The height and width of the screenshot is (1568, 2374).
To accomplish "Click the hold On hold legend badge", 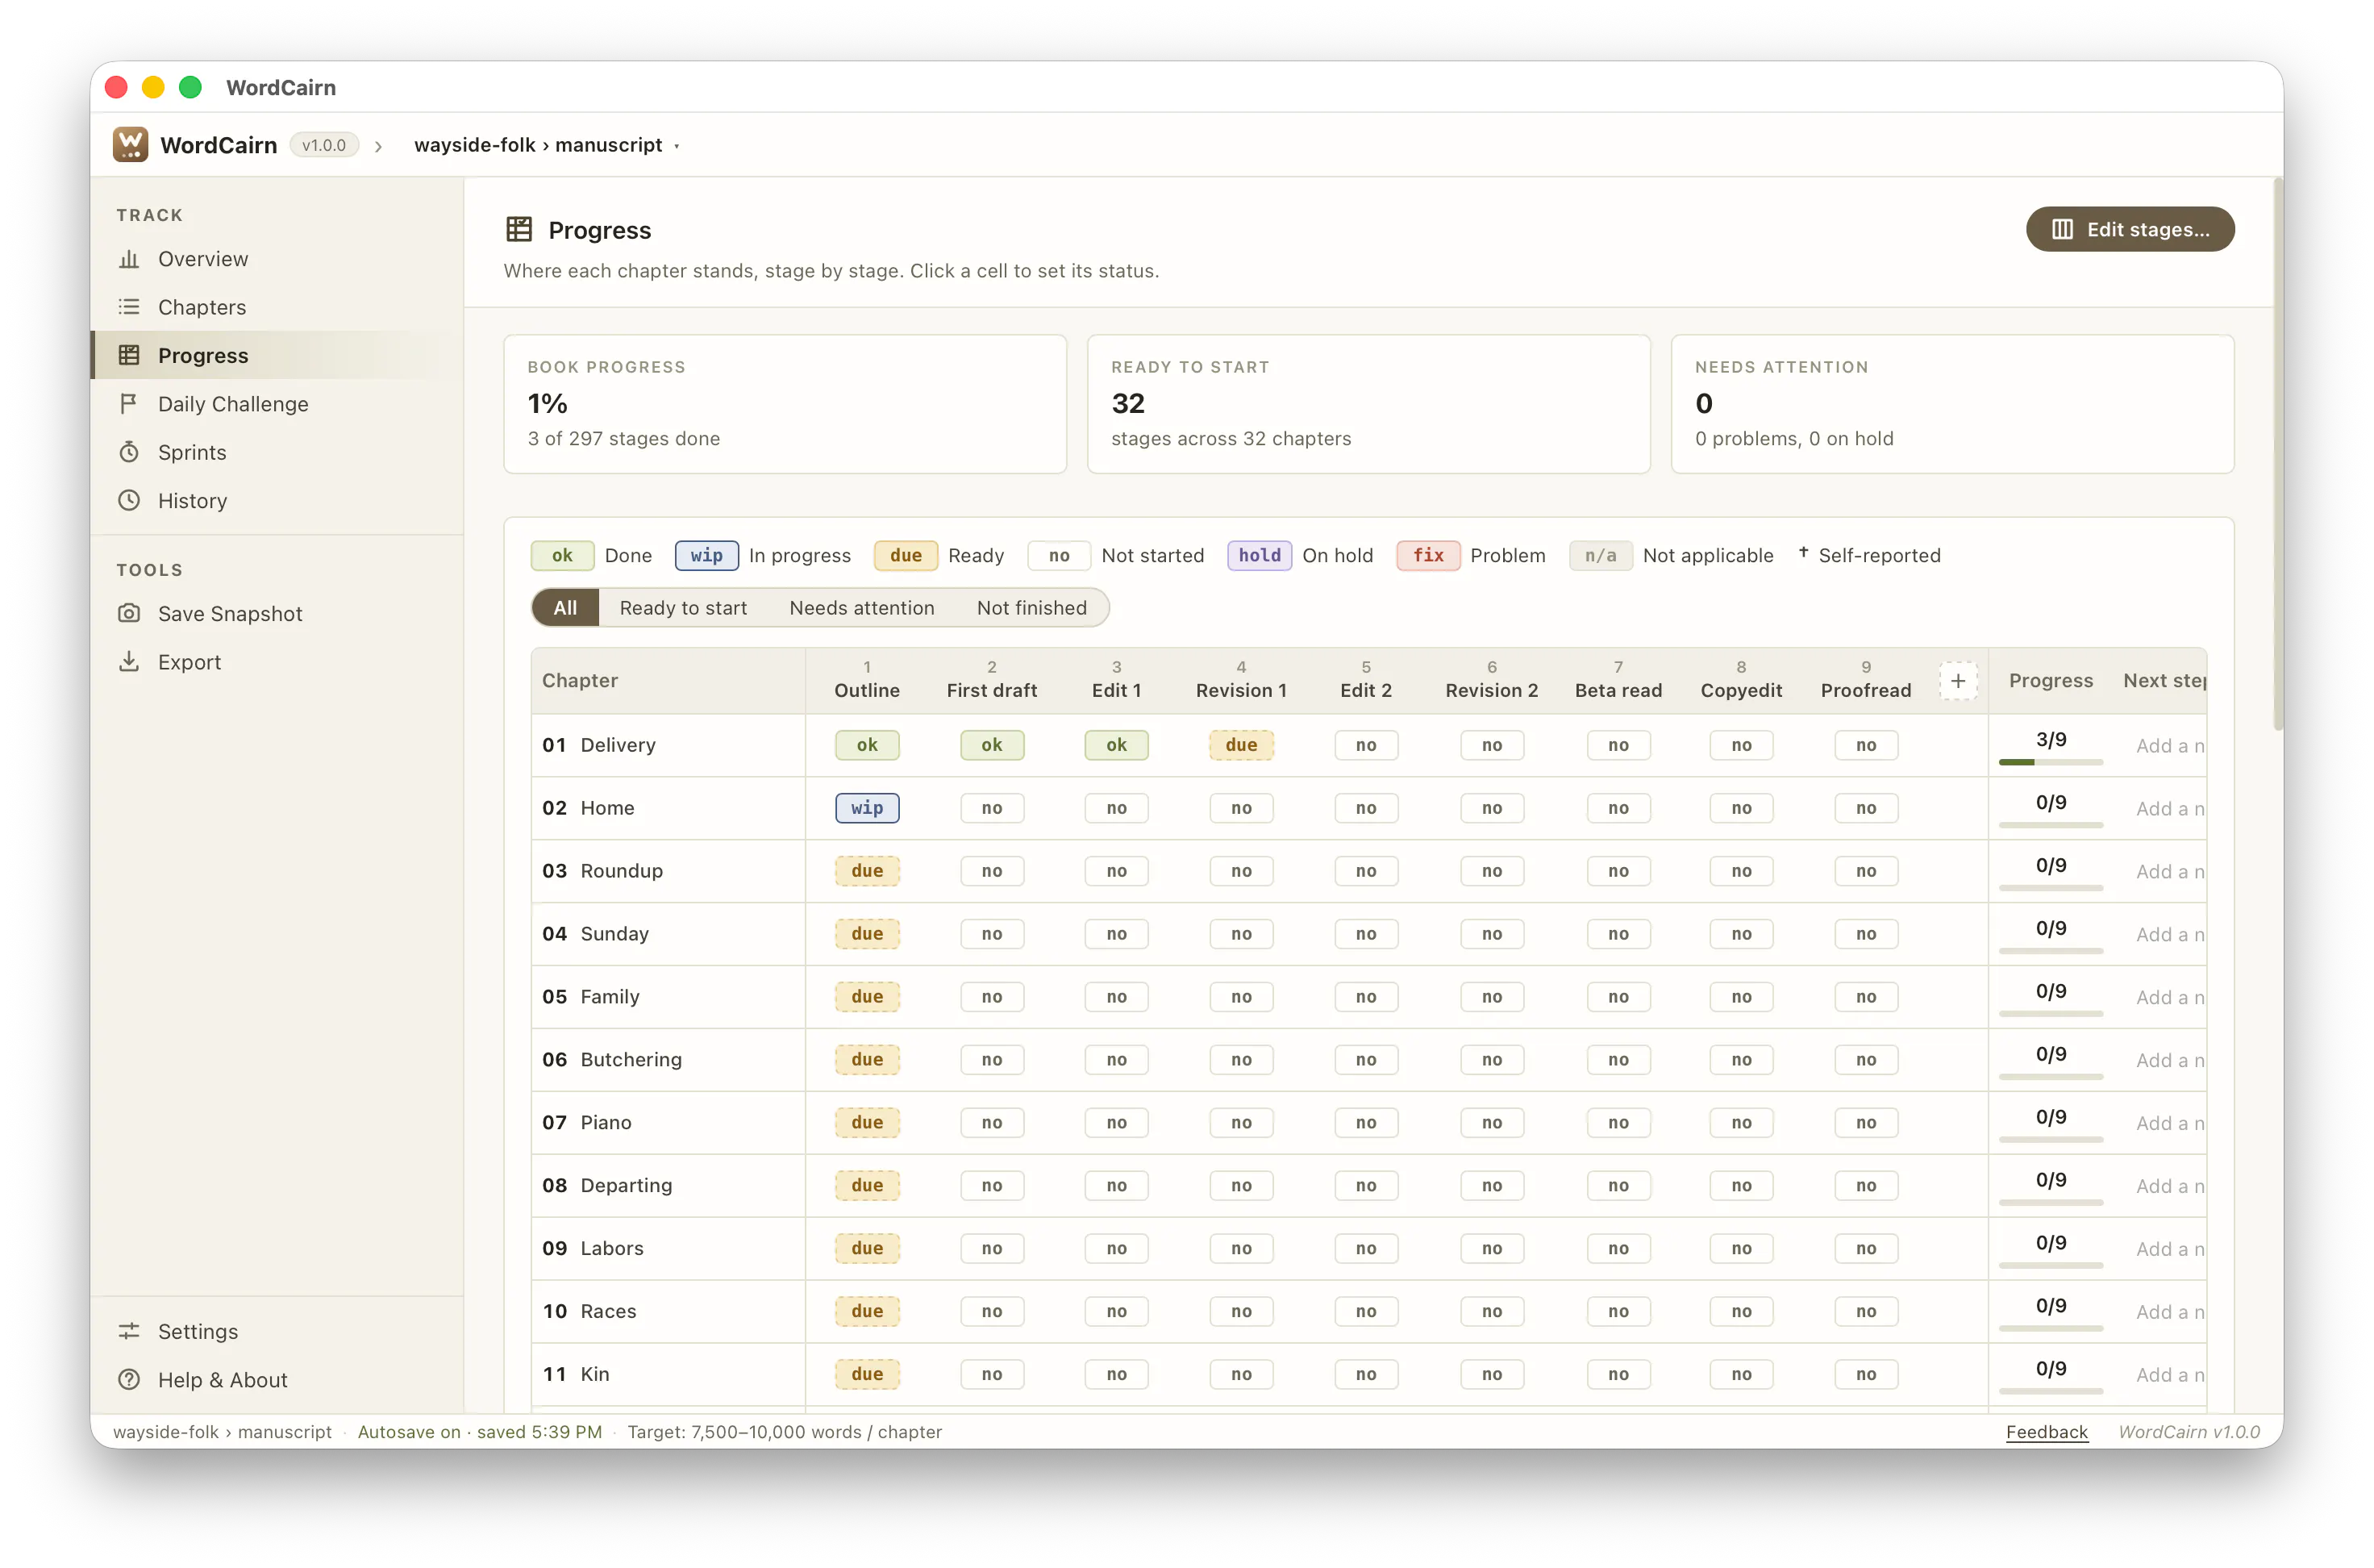I will coord(1260,555).
